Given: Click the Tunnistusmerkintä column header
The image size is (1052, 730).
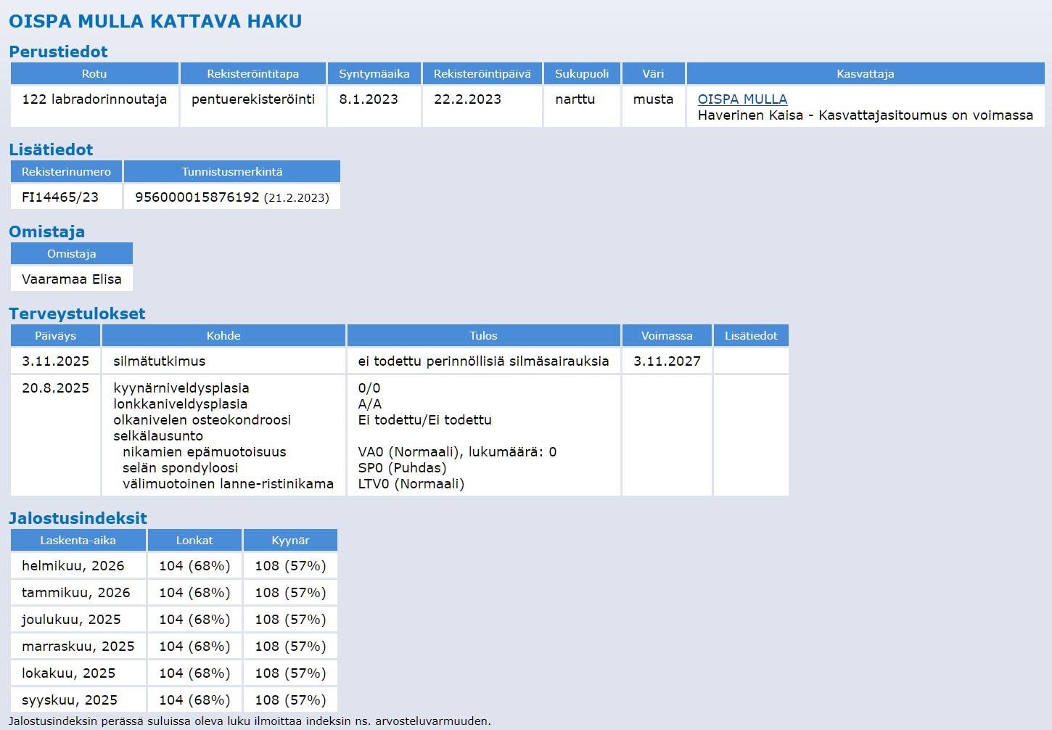Looking at the screenshot, I should click(x=231, y=172).
